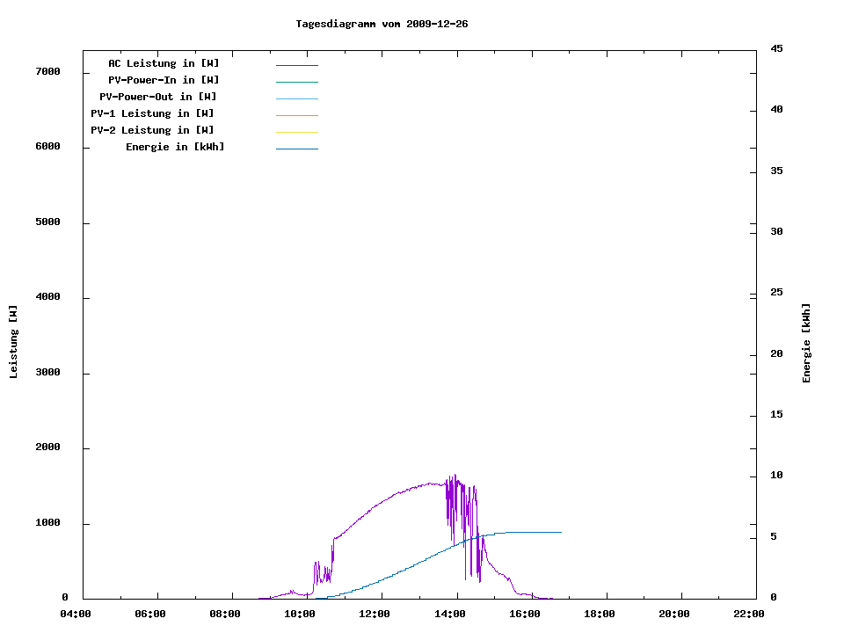
Task: Select the 45 value on the energy axis
Action: click(776, 48)
